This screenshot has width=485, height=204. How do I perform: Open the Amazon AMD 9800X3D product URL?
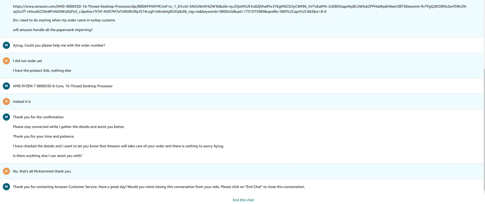pyautogui.click(x=240, y=9)
